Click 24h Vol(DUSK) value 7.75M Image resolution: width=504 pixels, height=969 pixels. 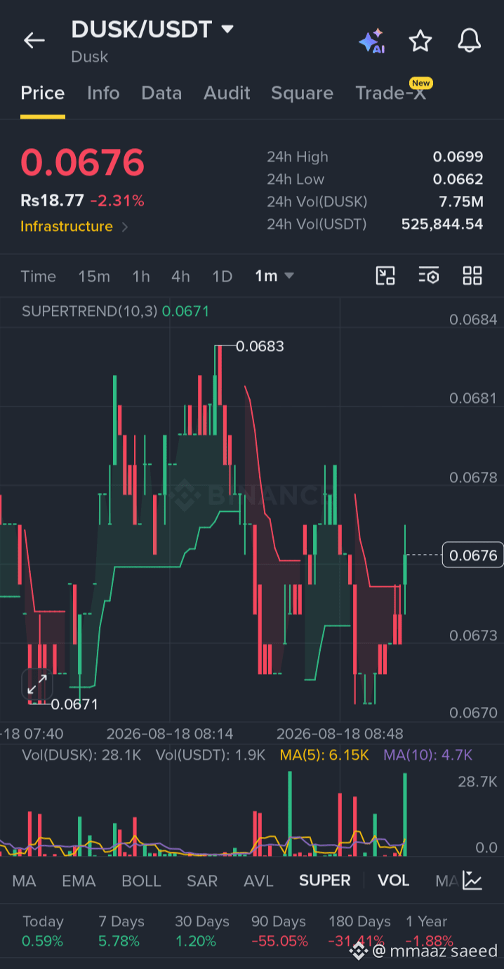pyautogui.click(x=461, y=202)
